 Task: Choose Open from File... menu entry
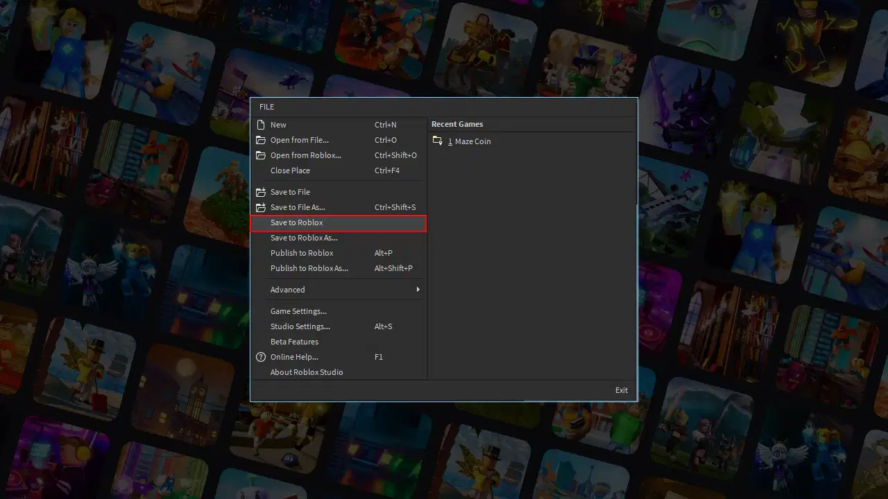339,140
